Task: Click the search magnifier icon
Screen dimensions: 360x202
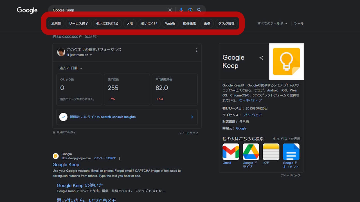Action: coord(199,10)
